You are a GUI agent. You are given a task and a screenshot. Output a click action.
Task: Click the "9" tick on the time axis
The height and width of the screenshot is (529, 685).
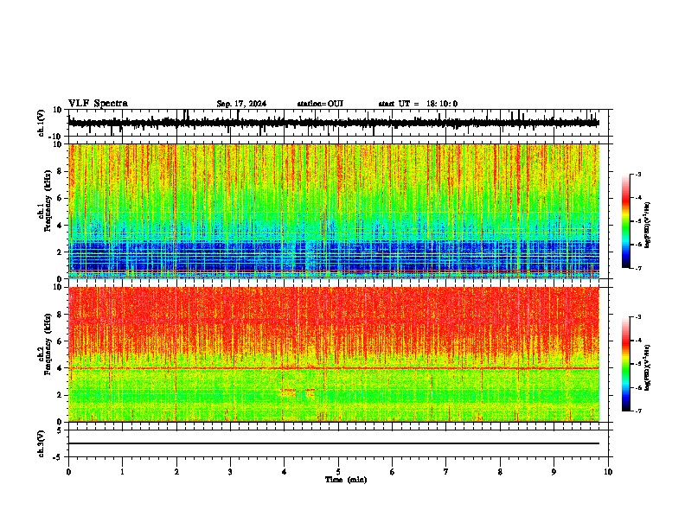tap(554, 472)
